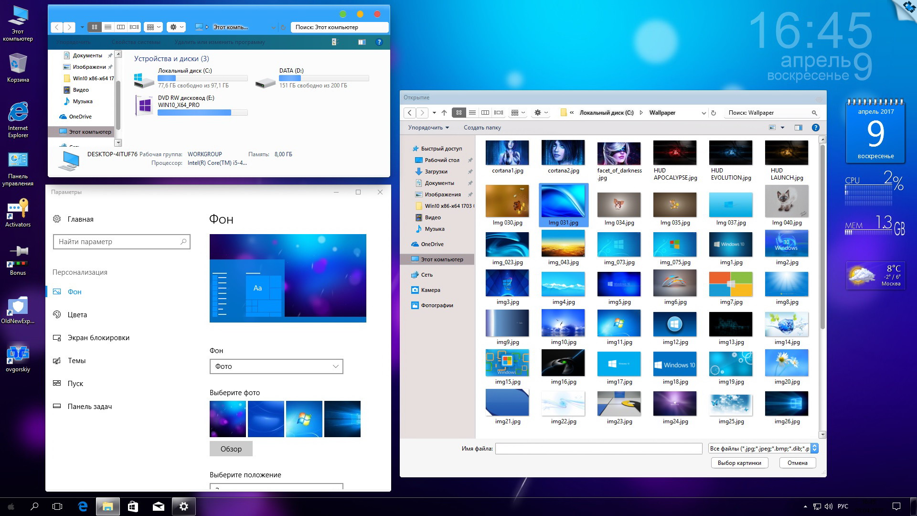The width and height of the screenshot is (917, 516).
Task: Select Цвета in Персонализация menu
Action: (77, 315)
